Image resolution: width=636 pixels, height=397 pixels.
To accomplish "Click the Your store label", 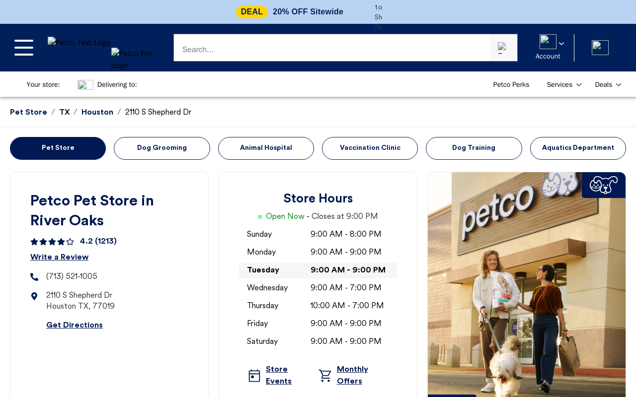I will click(43, 85).
